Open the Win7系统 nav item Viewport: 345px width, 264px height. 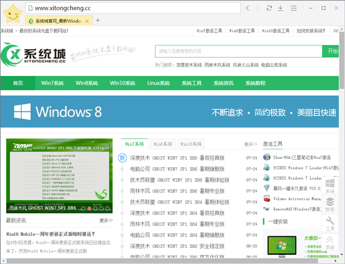[52, 83]
